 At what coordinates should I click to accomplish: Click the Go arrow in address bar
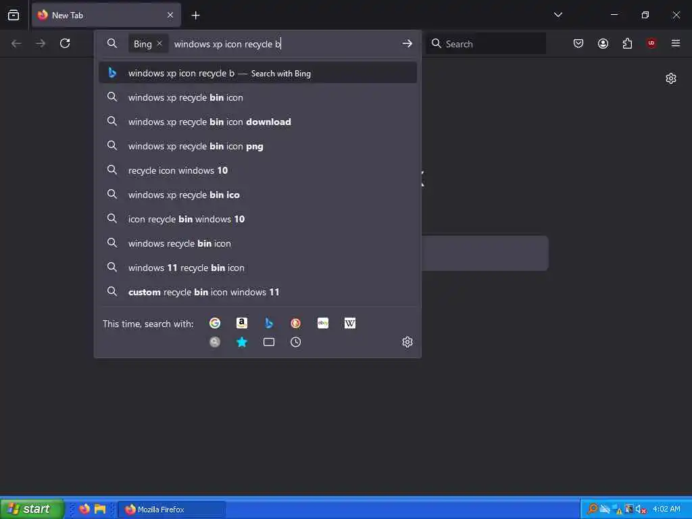407,43
